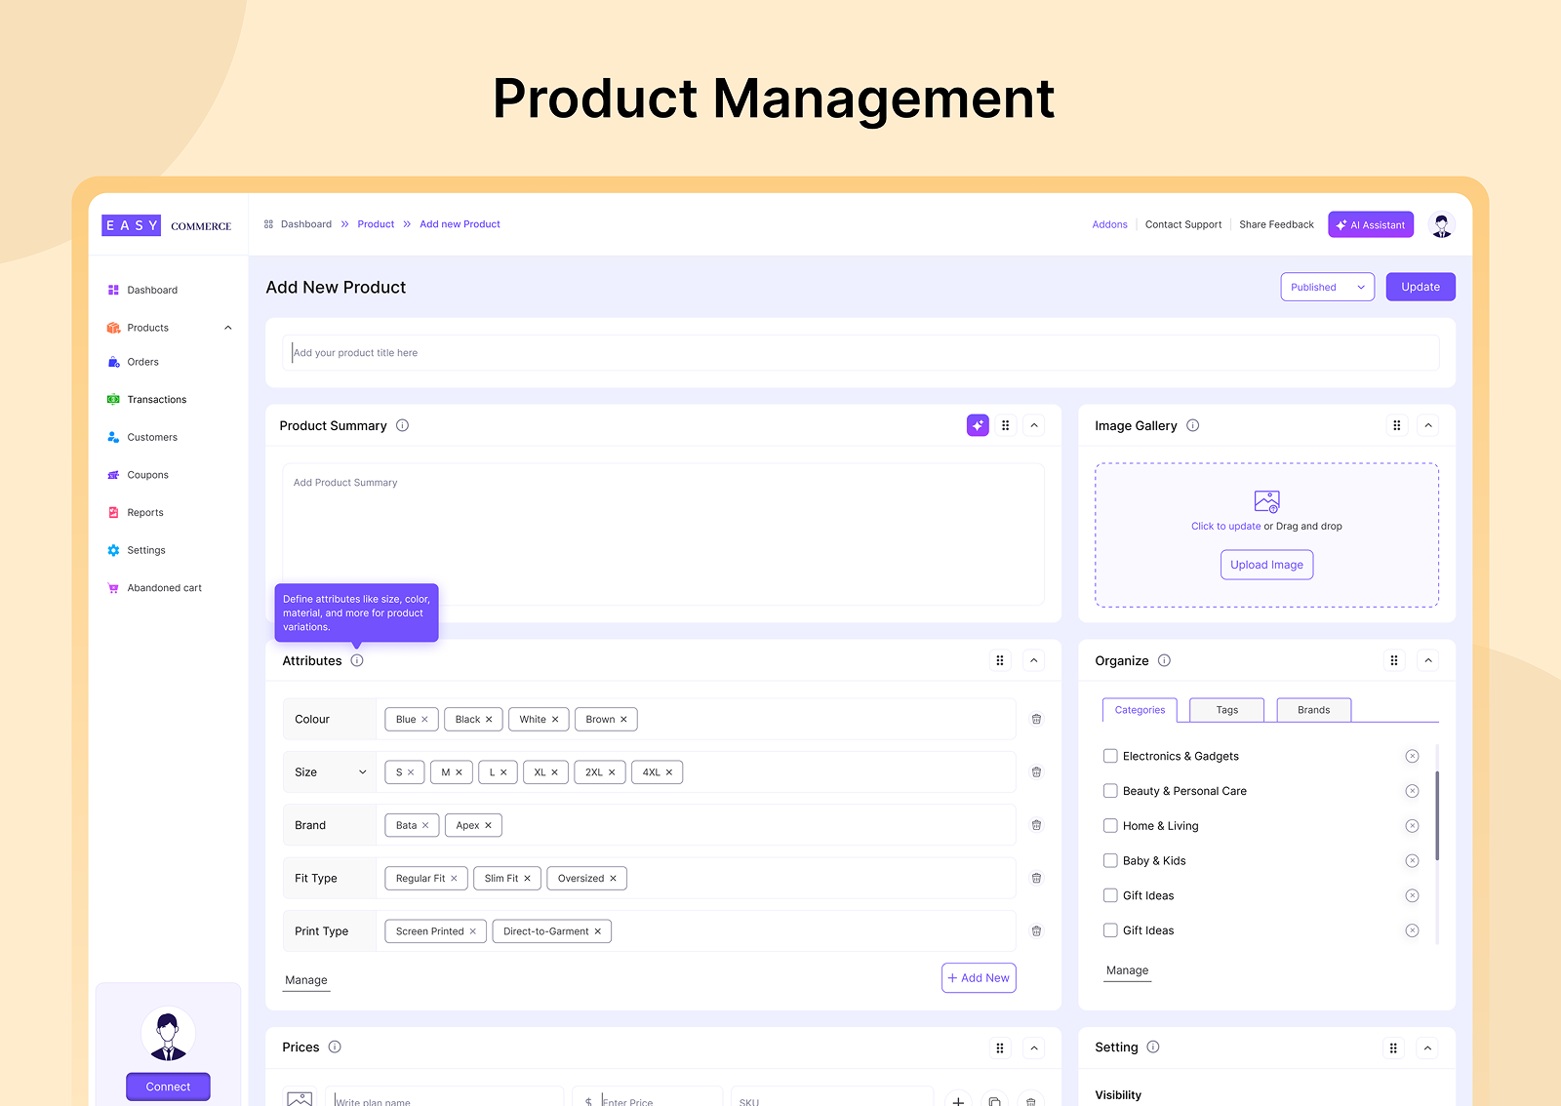Click Manage link under Attributes

point(306,980)
